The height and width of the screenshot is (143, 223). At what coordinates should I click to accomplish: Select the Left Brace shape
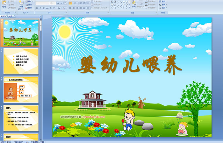tap(124, 7)
